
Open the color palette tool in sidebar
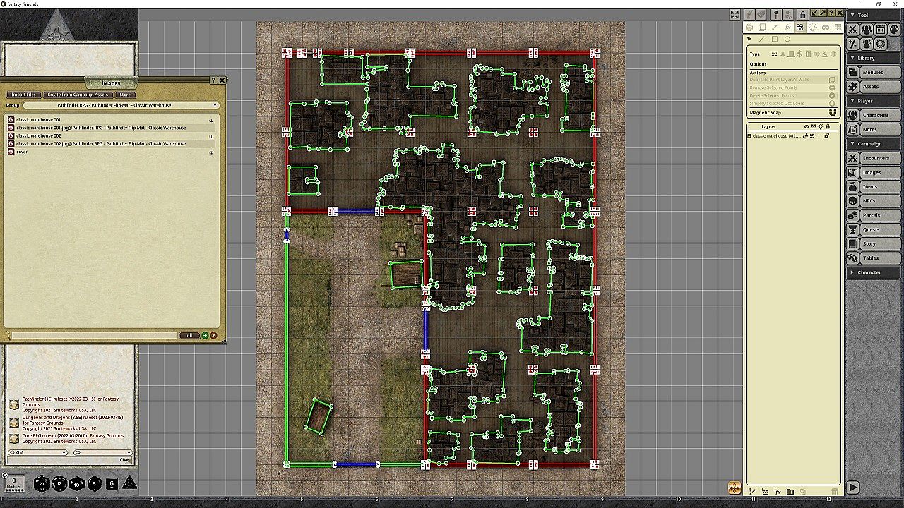point(894,30)
